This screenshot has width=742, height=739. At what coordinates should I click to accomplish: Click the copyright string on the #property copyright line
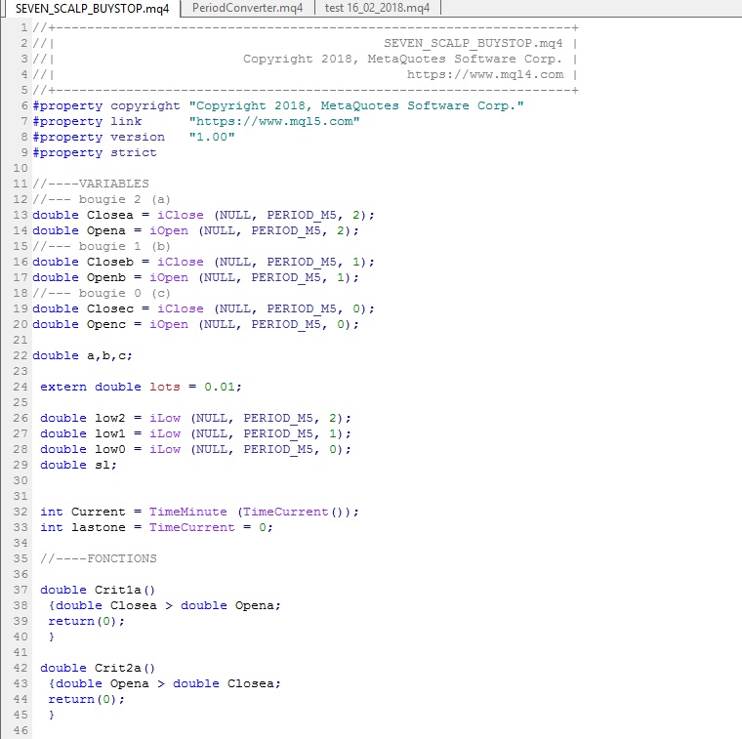tap(356, 105)
